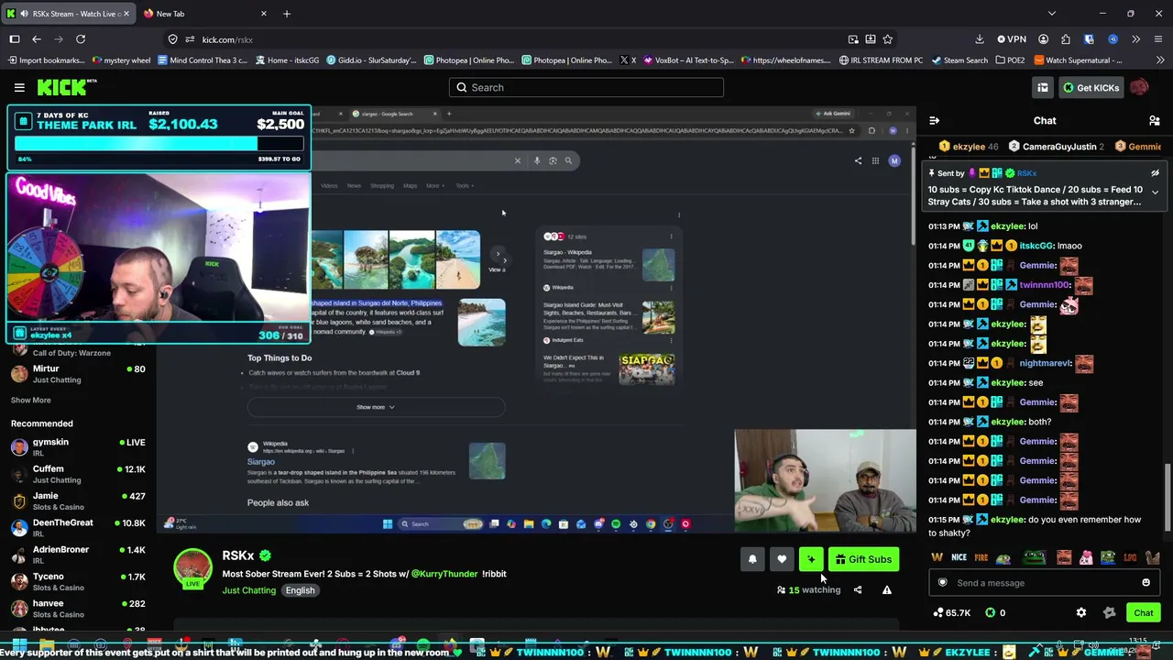Send the message with the Chat button
This screenshot has height=660, width=1173.
click(1144, 613)
